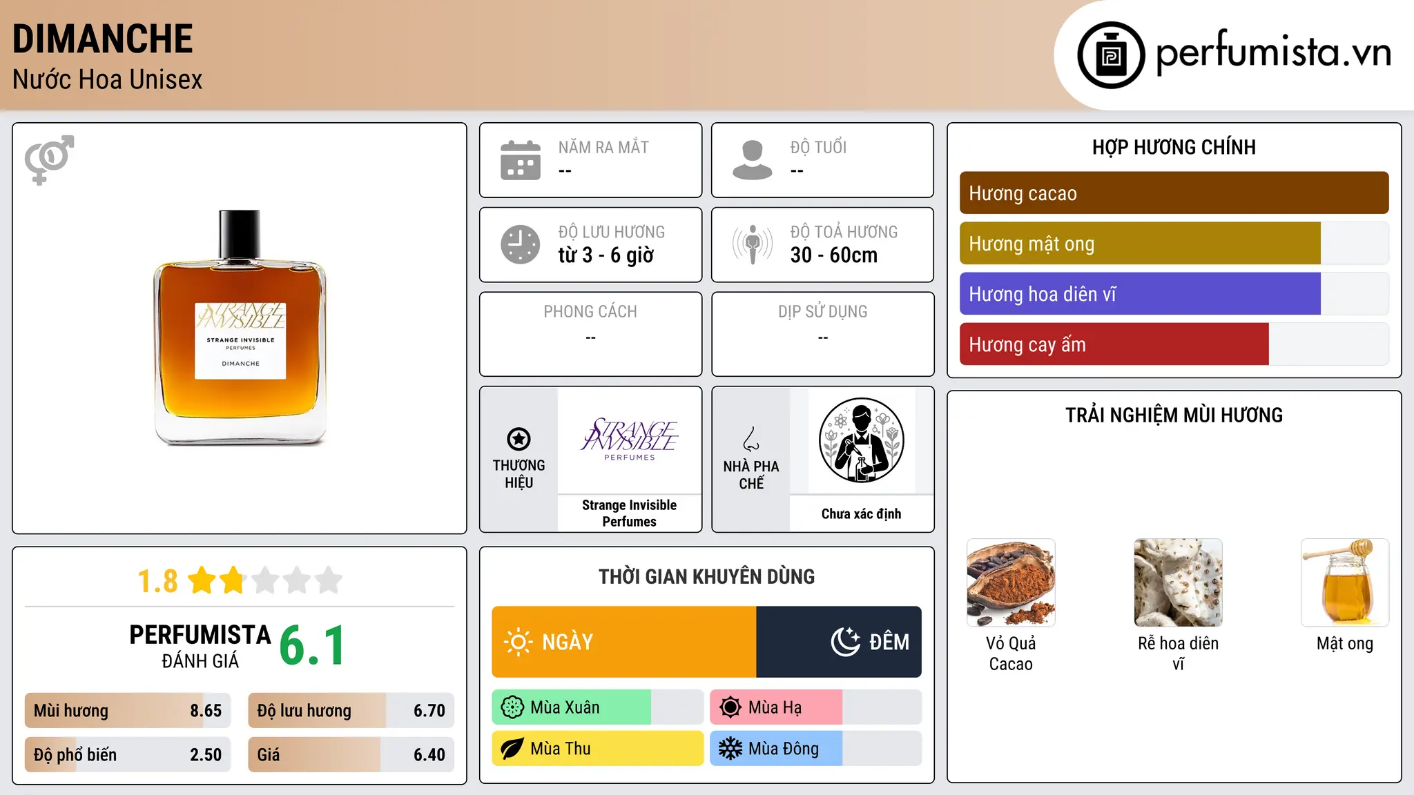The height and width of the screenshot is (795, 1414).
Task: Click the Nước Hoa Unisex subtitle
Action: 108,79
